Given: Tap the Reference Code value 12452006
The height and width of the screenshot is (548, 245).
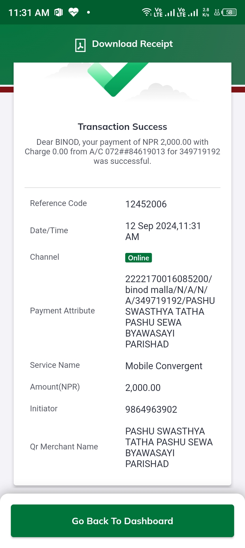Looking at the screenshot, I should (146, 204).
